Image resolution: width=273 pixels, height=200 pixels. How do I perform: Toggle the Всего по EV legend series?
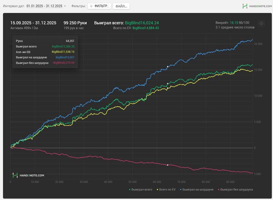pos(166,189)
